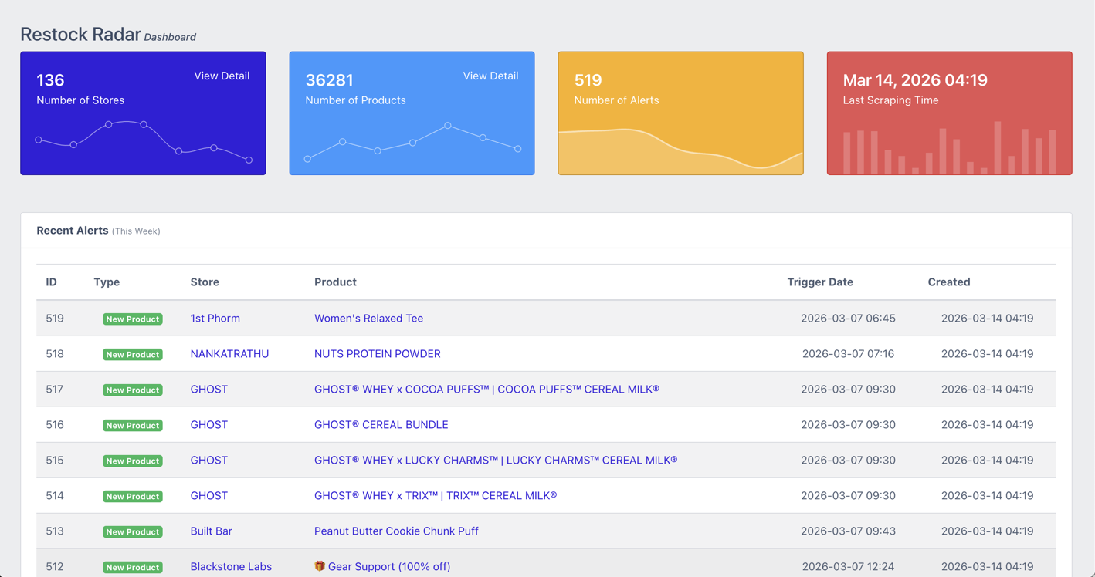Click the 519 alerts count
Viewport: 1095px width, 577px height.
point(588,79)
